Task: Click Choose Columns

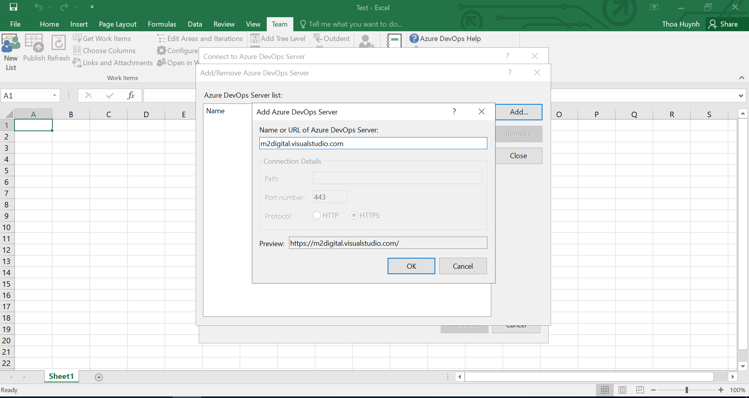Action: click(x=104, y=50)
